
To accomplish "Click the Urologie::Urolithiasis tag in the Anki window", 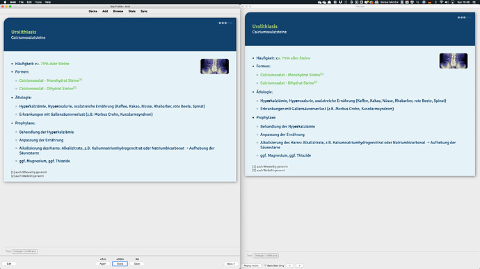I will 25,251.
